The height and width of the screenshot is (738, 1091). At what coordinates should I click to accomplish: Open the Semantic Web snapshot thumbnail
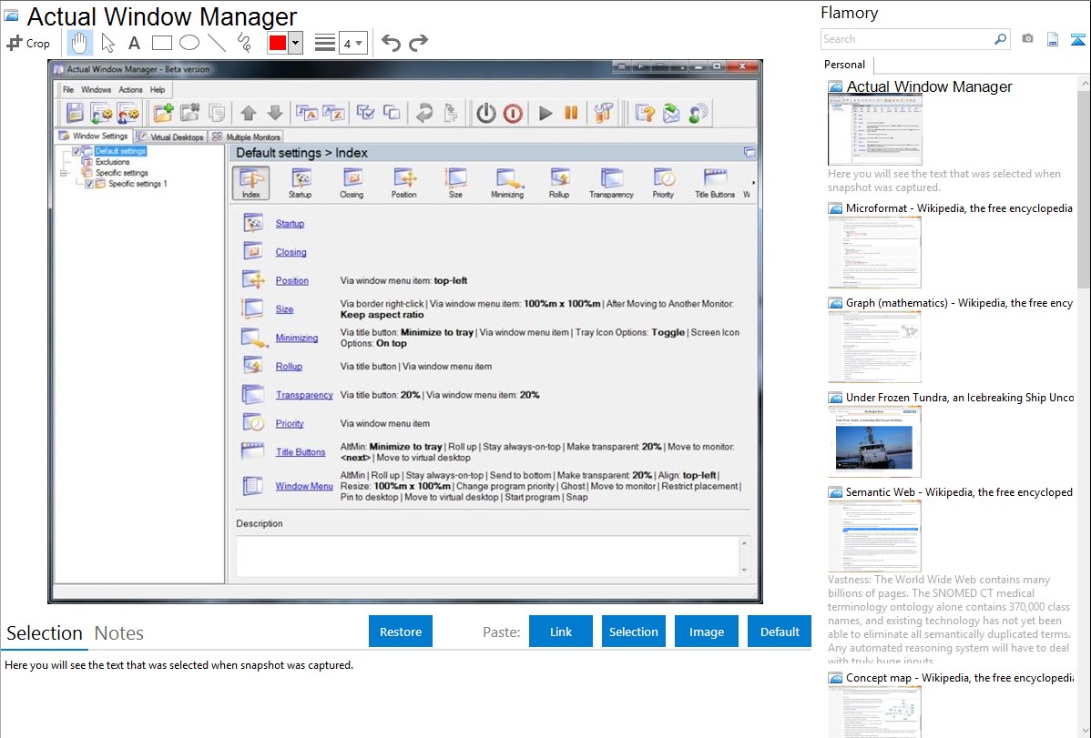tap(874, 536)
